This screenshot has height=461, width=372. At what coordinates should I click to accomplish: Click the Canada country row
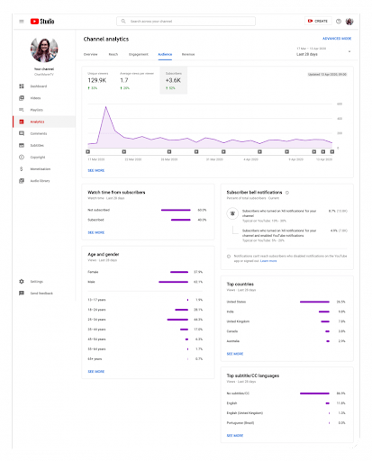286,331
